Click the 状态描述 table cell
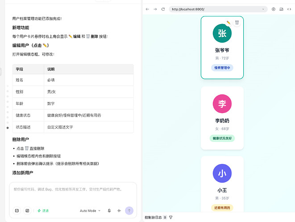Image resolution: width=295 pixels, height=222 pixels. [x=28, y=127]
